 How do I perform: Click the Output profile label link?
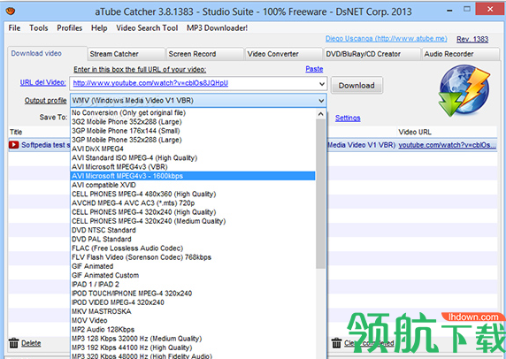tap(45, 101)
